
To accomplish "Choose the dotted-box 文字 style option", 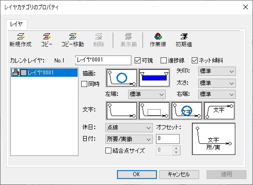I will 154,111.
